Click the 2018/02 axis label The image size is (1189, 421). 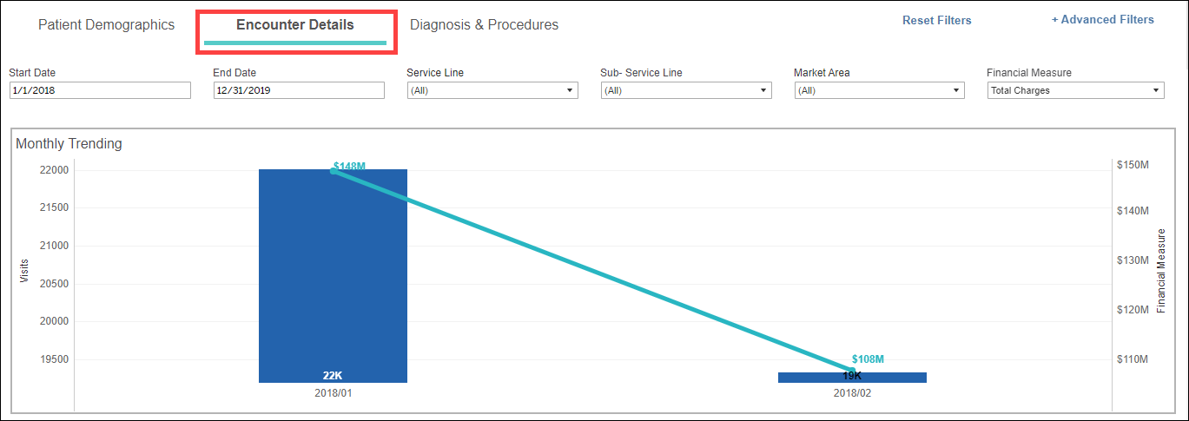click(852, 393)
